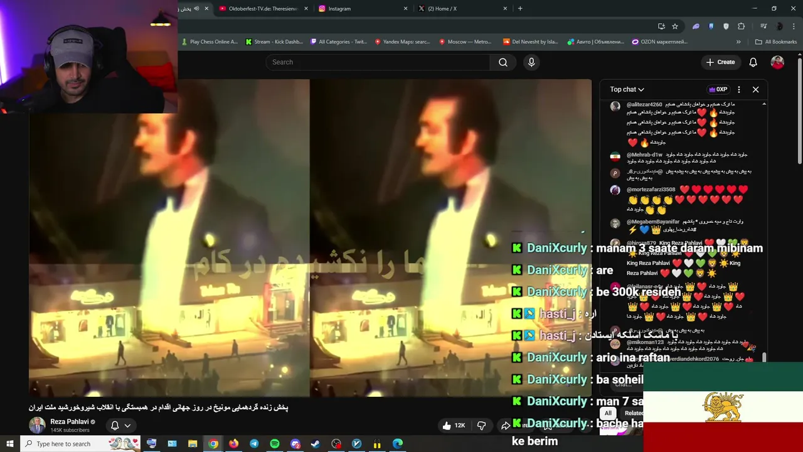Show hidden bookmarks with the double chevron
Image resolution: width=803 pixels, height=452 pixels.
(738, 42)
